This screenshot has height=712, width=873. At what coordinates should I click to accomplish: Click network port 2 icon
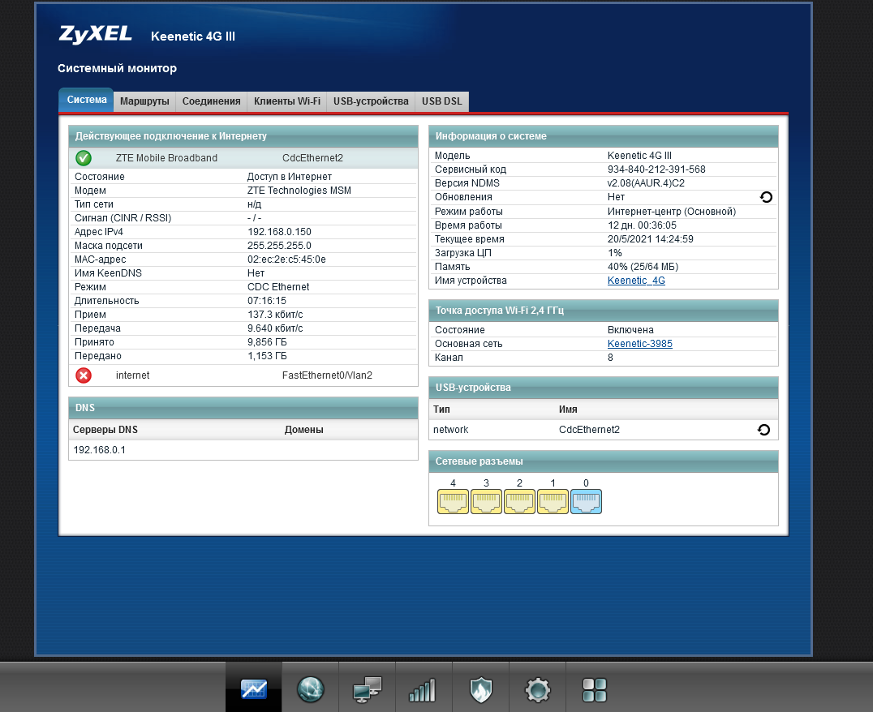pyautogui.click(x=519, y=501)
